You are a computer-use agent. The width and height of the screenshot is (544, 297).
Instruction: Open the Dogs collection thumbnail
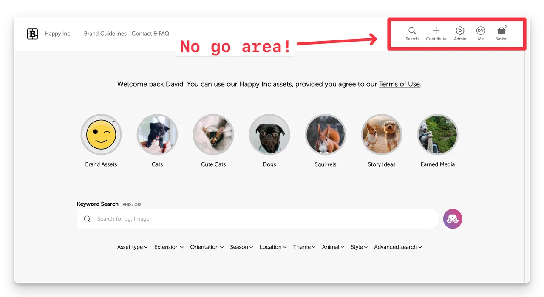tap(269, 134)
